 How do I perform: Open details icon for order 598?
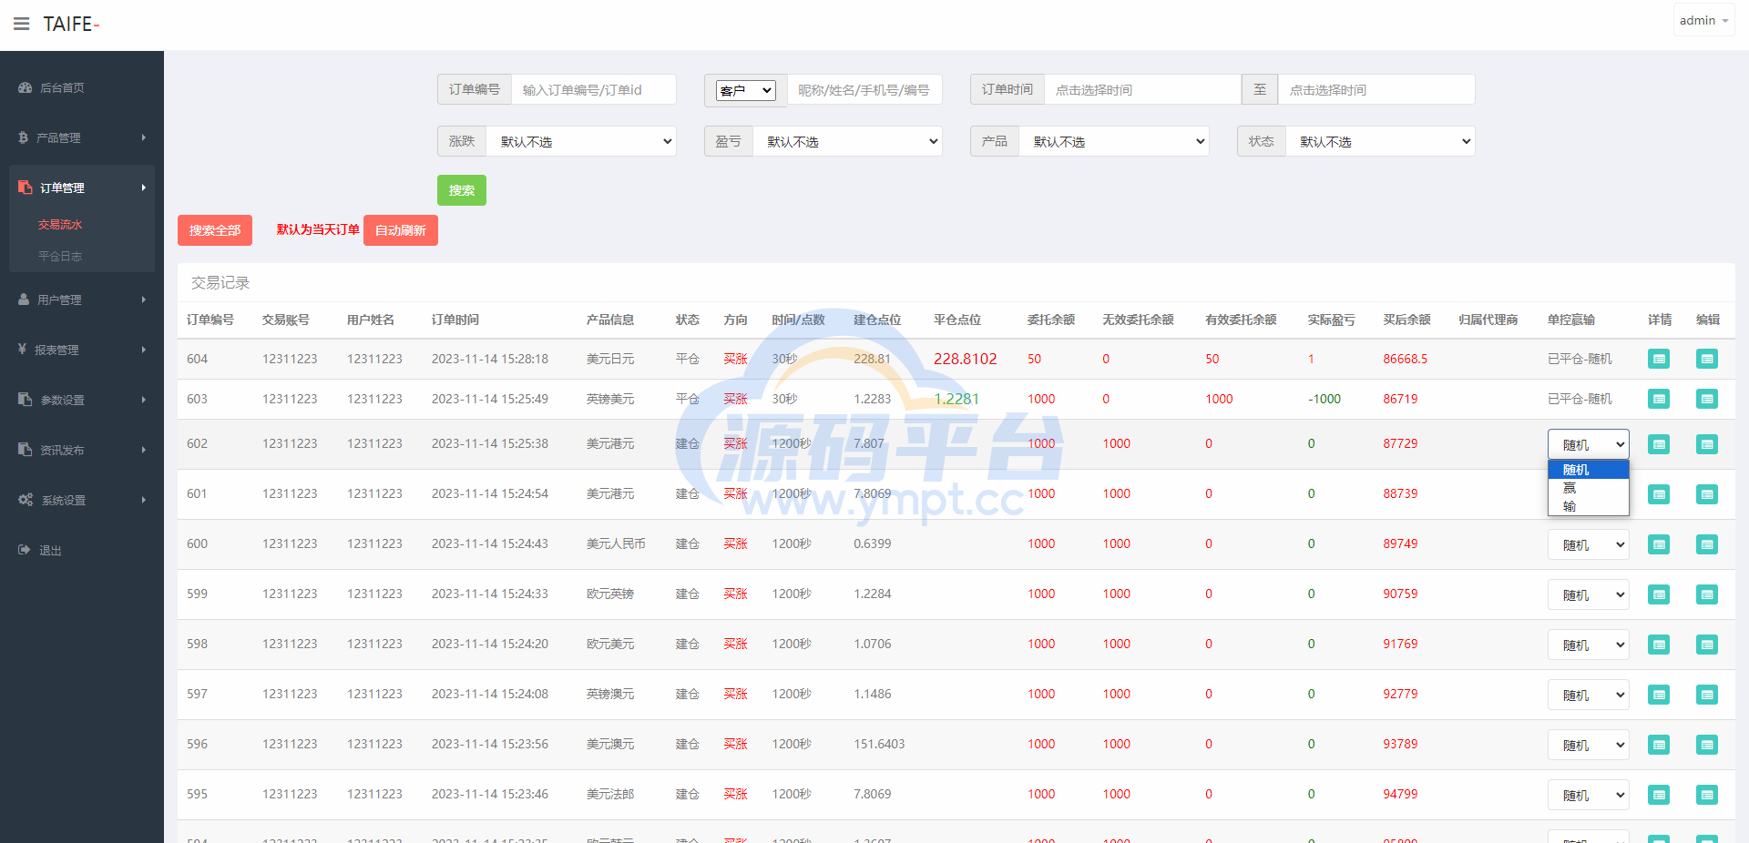(1659, 645)
